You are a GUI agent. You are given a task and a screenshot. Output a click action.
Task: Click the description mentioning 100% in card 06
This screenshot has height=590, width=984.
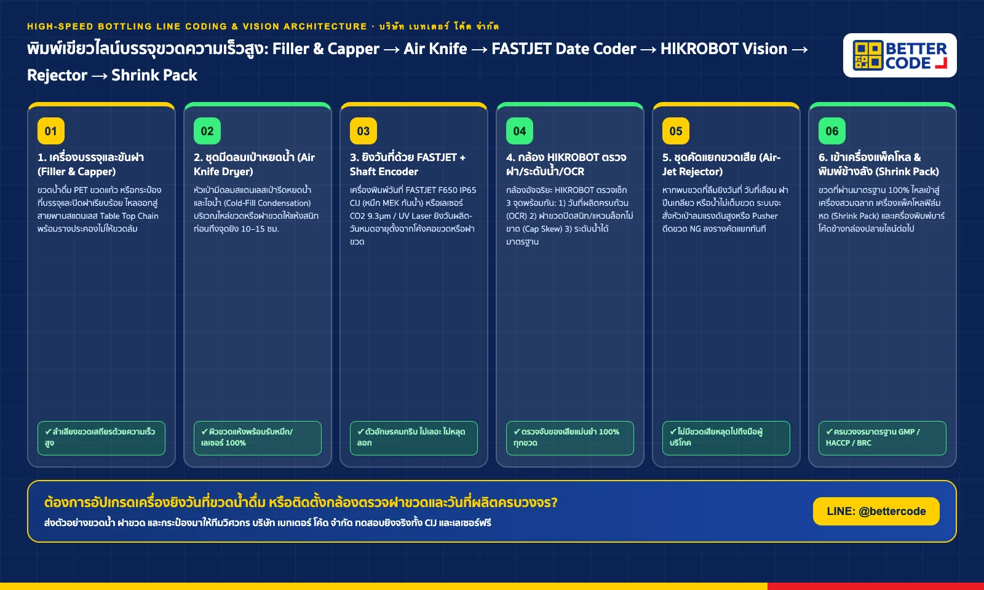point(881,210)
